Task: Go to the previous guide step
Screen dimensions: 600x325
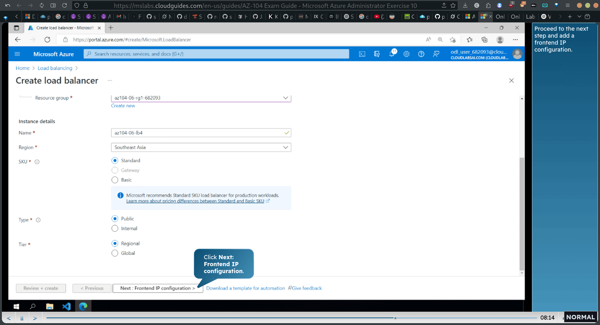Action: click(9, 318)
